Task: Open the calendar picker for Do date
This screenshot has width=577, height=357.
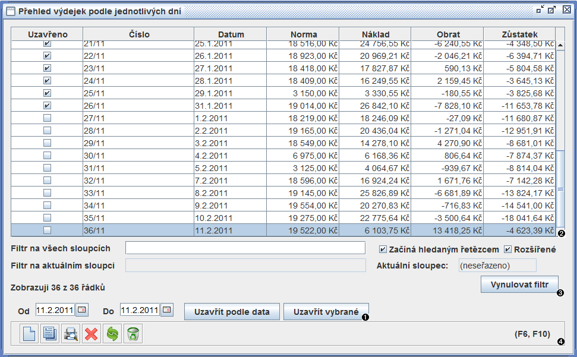Action: pyautogui.click(x=167, y=310)
